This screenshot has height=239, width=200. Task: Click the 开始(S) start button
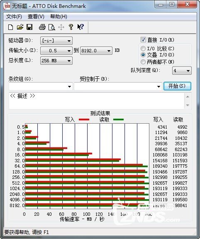pos(177,86)
